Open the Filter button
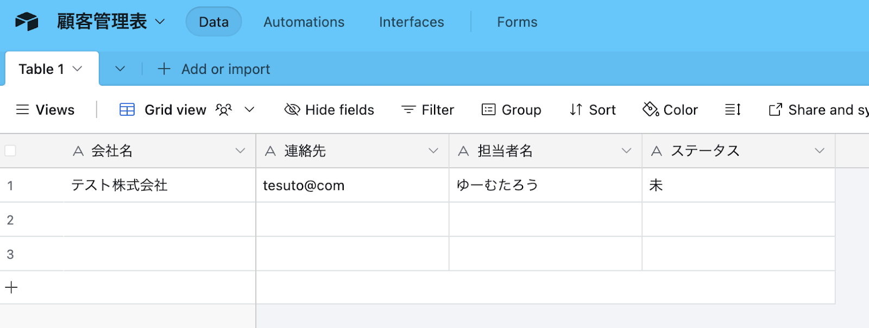869x328 pixels. [427, 110]
